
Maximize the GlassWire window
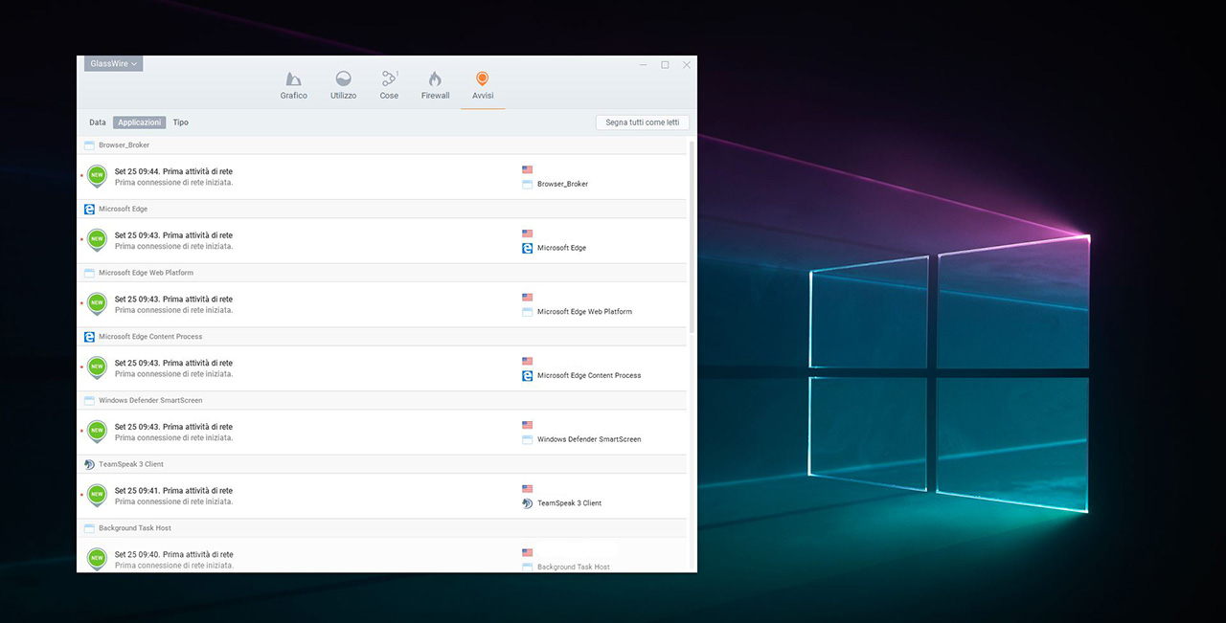(x=665, y=65)
